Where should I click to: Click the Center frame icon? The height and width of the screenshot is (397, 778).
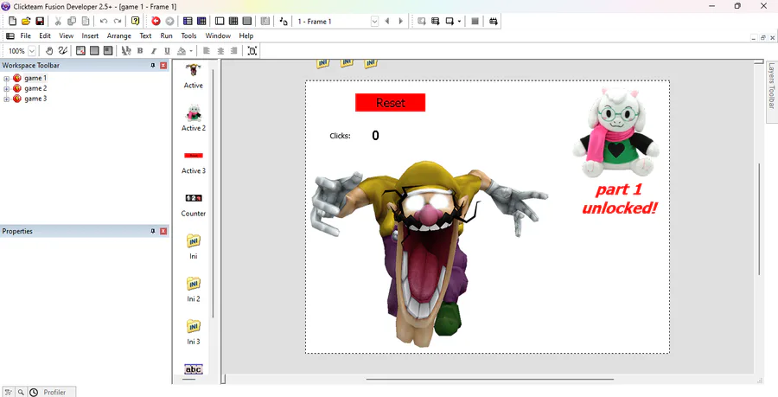tap(252, 51)
